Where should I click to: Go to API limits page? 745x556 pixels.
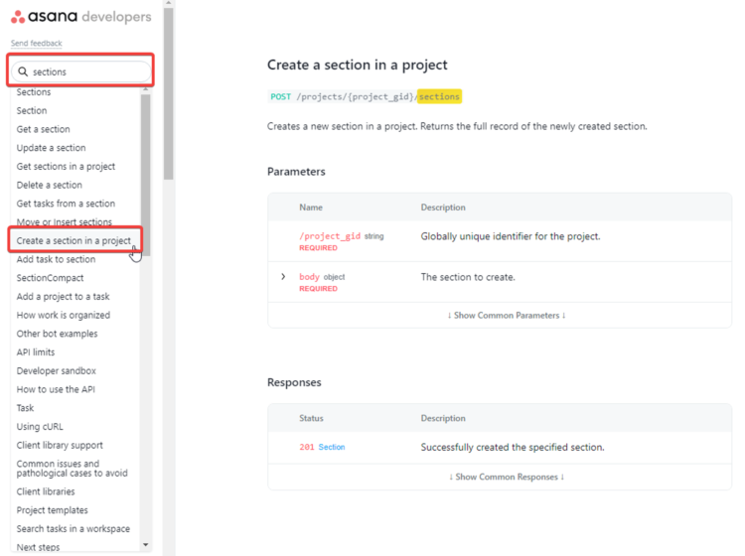coord(36,352)
